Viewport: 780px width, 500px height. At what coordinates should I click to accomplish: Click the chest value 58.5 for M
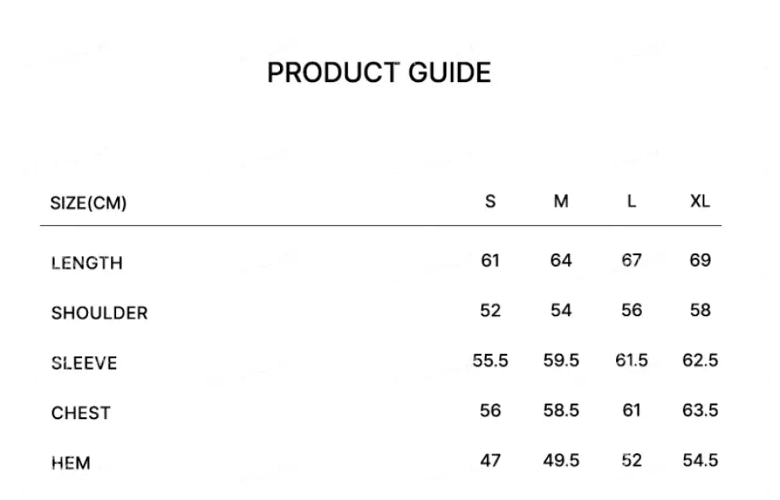pos(561,410)
